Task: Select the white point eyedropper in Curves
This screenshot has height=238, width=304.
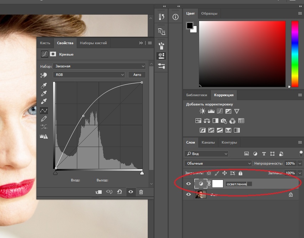Action: [44, 101]
